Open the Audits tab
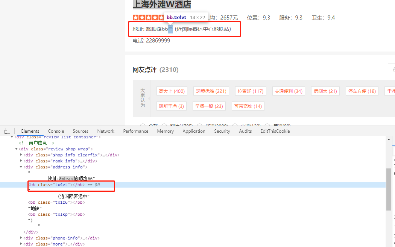 point(245,131)
